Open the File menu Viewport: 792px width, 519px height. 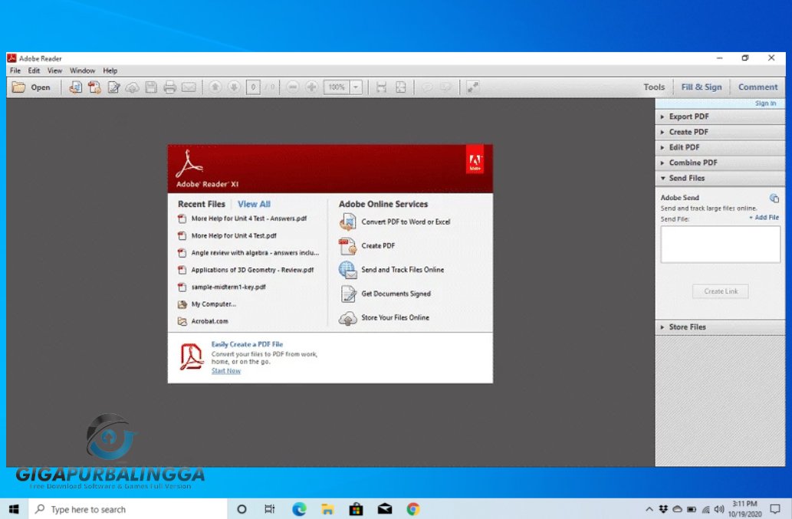pyautogui.click(x=14, y=70)
